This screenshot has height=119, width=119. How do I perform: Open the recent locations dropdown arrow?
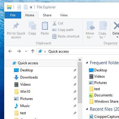tap(26, 51)
